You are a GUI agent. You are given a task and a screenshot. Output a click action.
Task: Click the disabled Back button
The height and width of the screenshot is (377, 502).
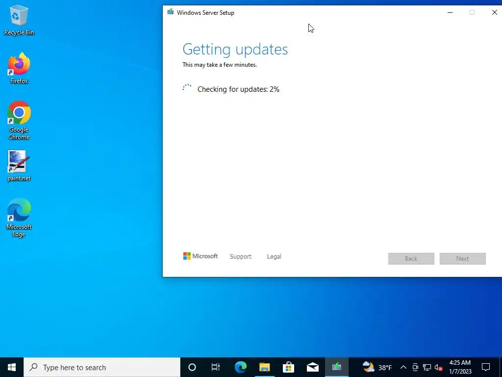[x=411, y=259]
